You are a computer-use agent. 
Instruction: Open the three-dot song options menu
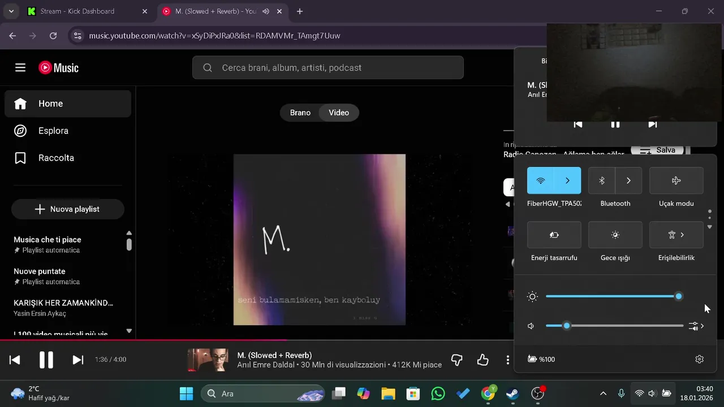508,360
